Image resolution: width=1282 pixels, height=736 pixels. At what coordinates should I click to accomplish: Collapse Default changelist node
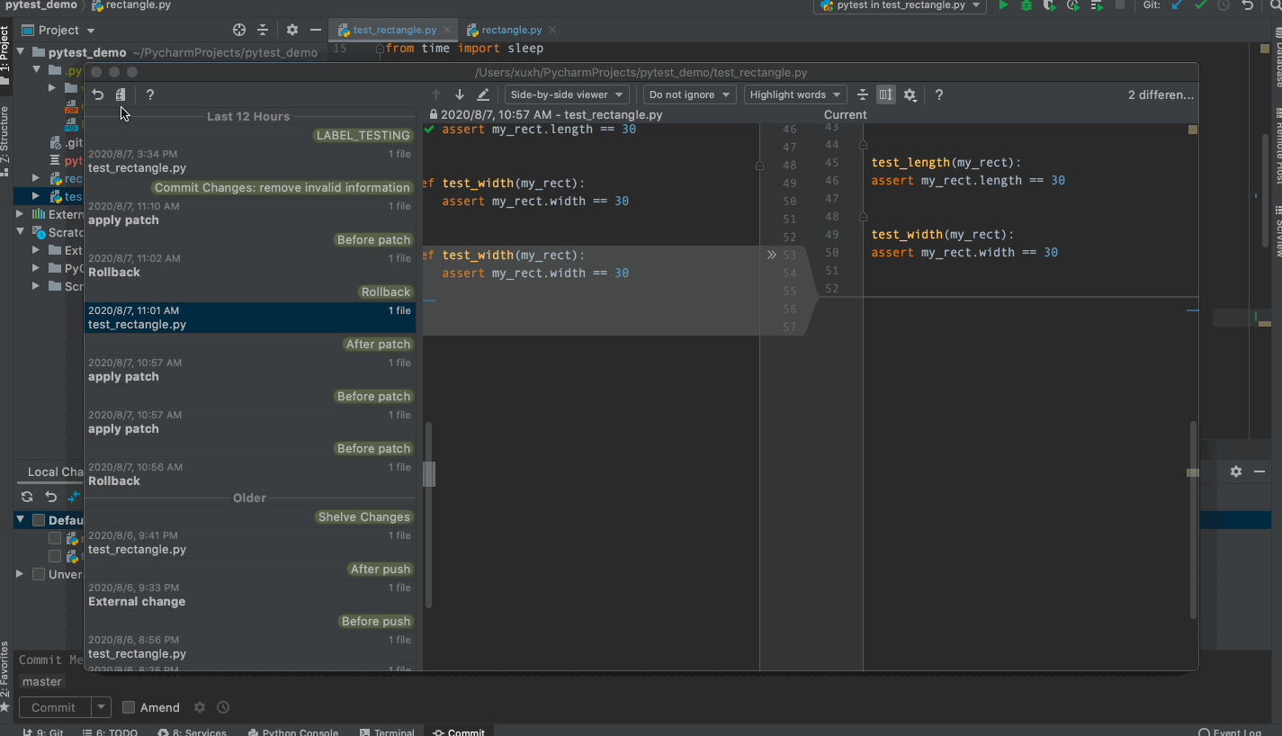[20, 520]
